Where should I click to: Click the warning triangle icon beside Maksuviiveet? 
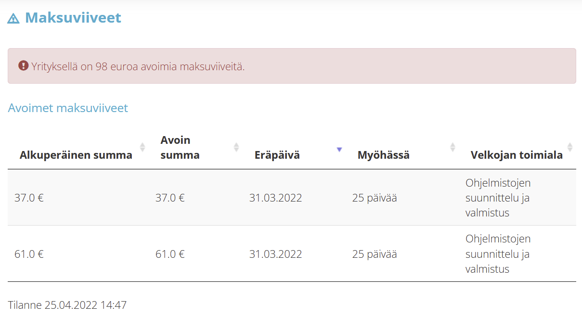click(x=13, y=19)
